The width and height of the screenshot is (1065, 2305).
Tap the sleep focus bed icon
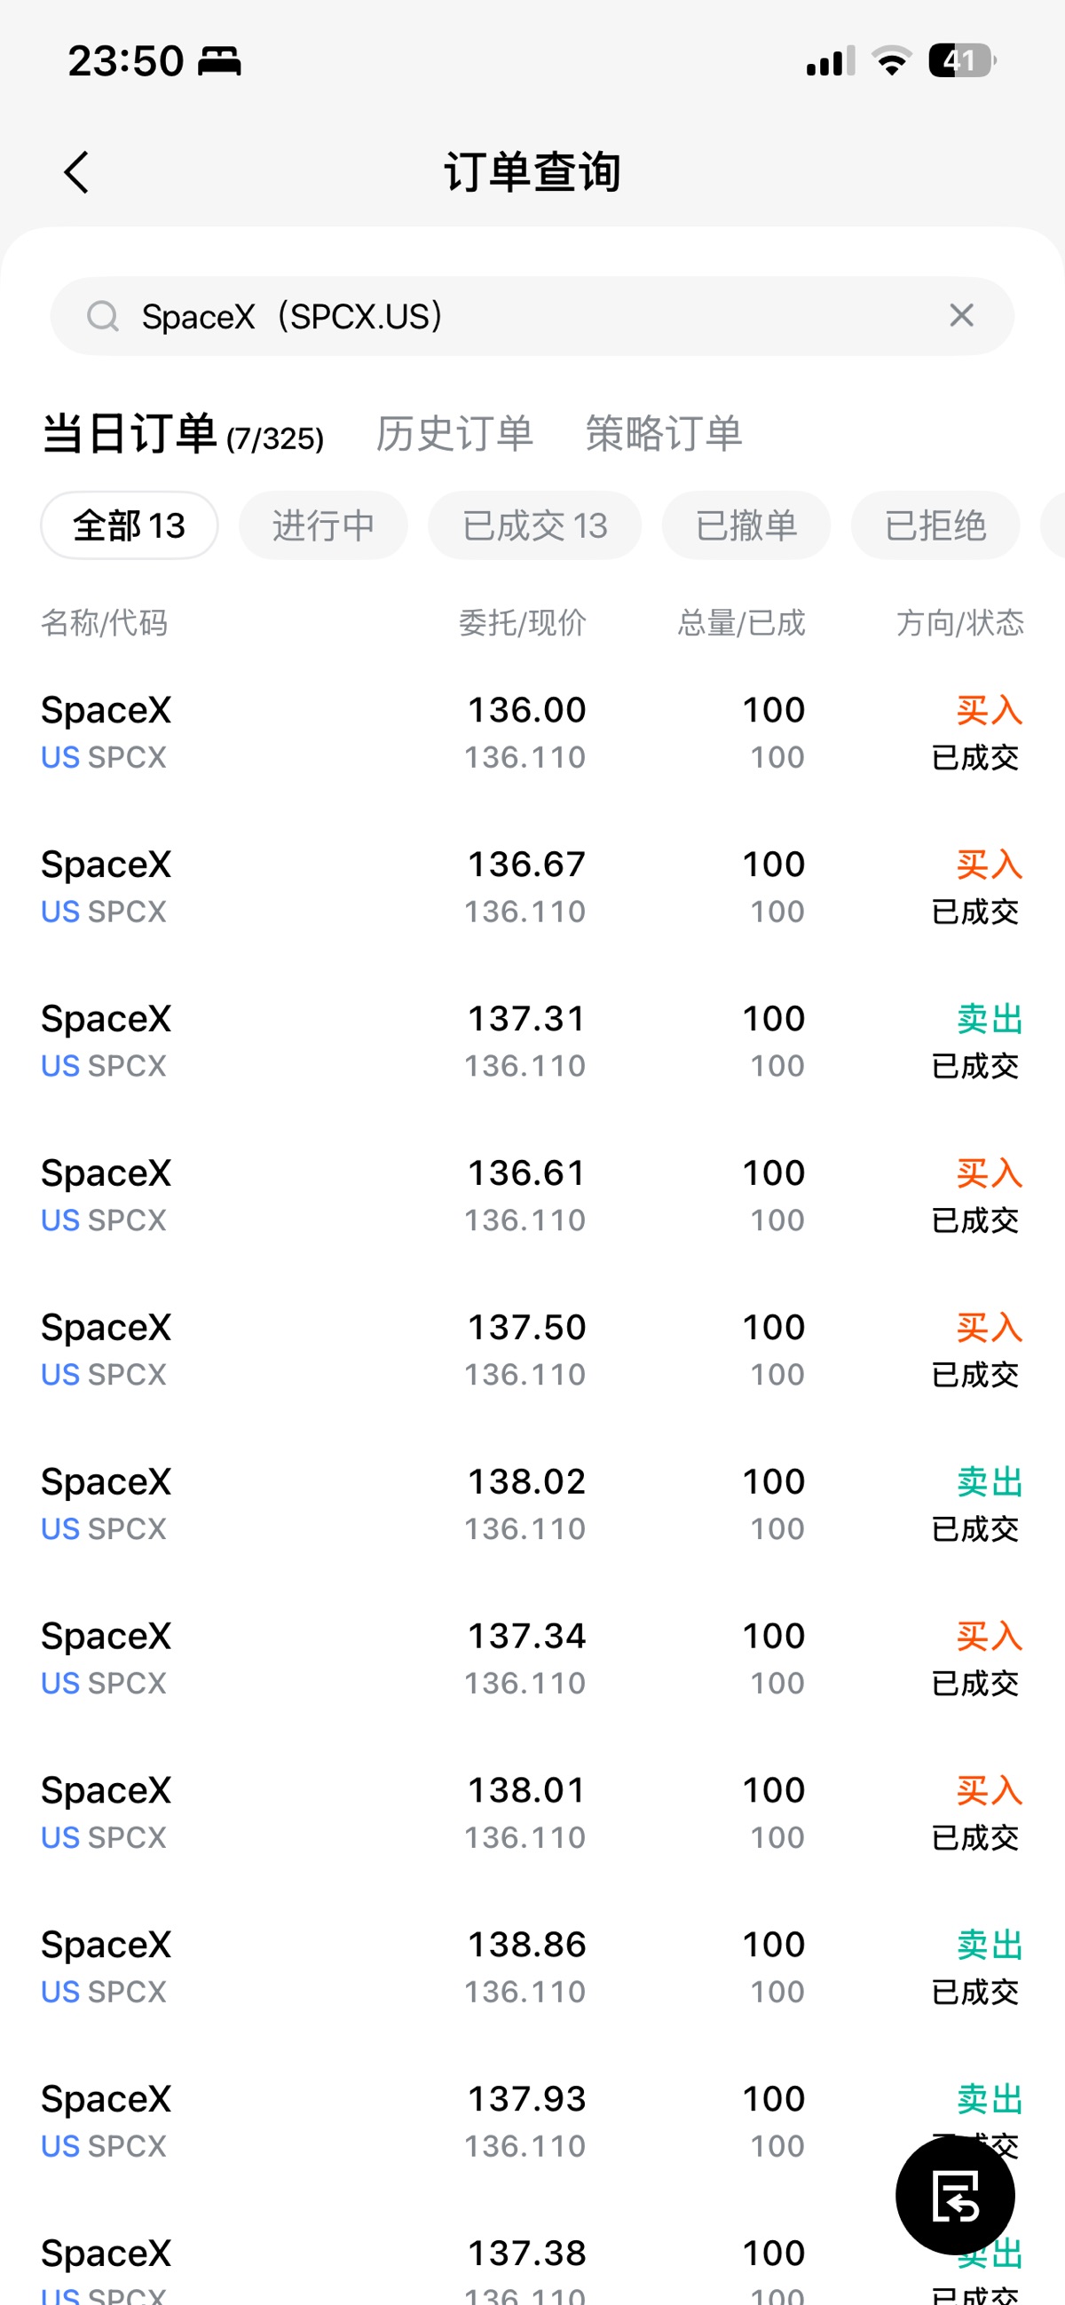point(219,61)
